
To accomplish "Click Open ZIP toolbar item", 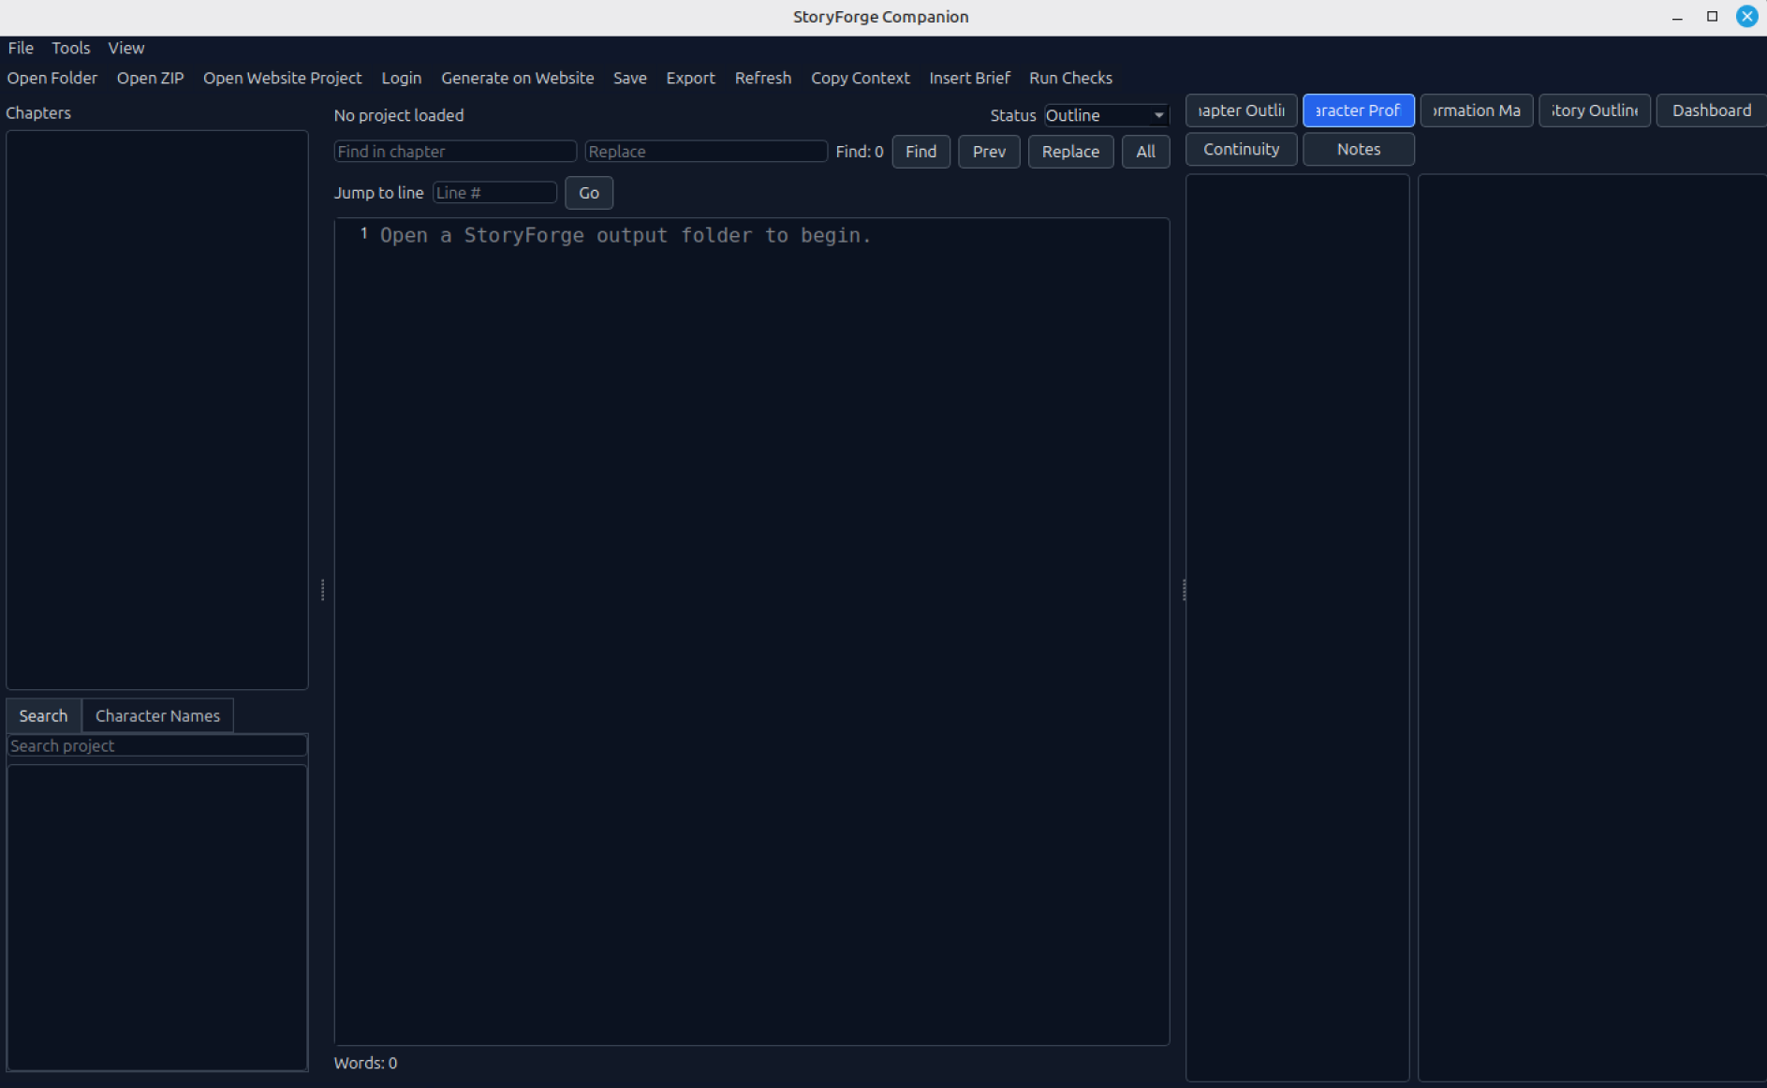I will tap(151, 78).
